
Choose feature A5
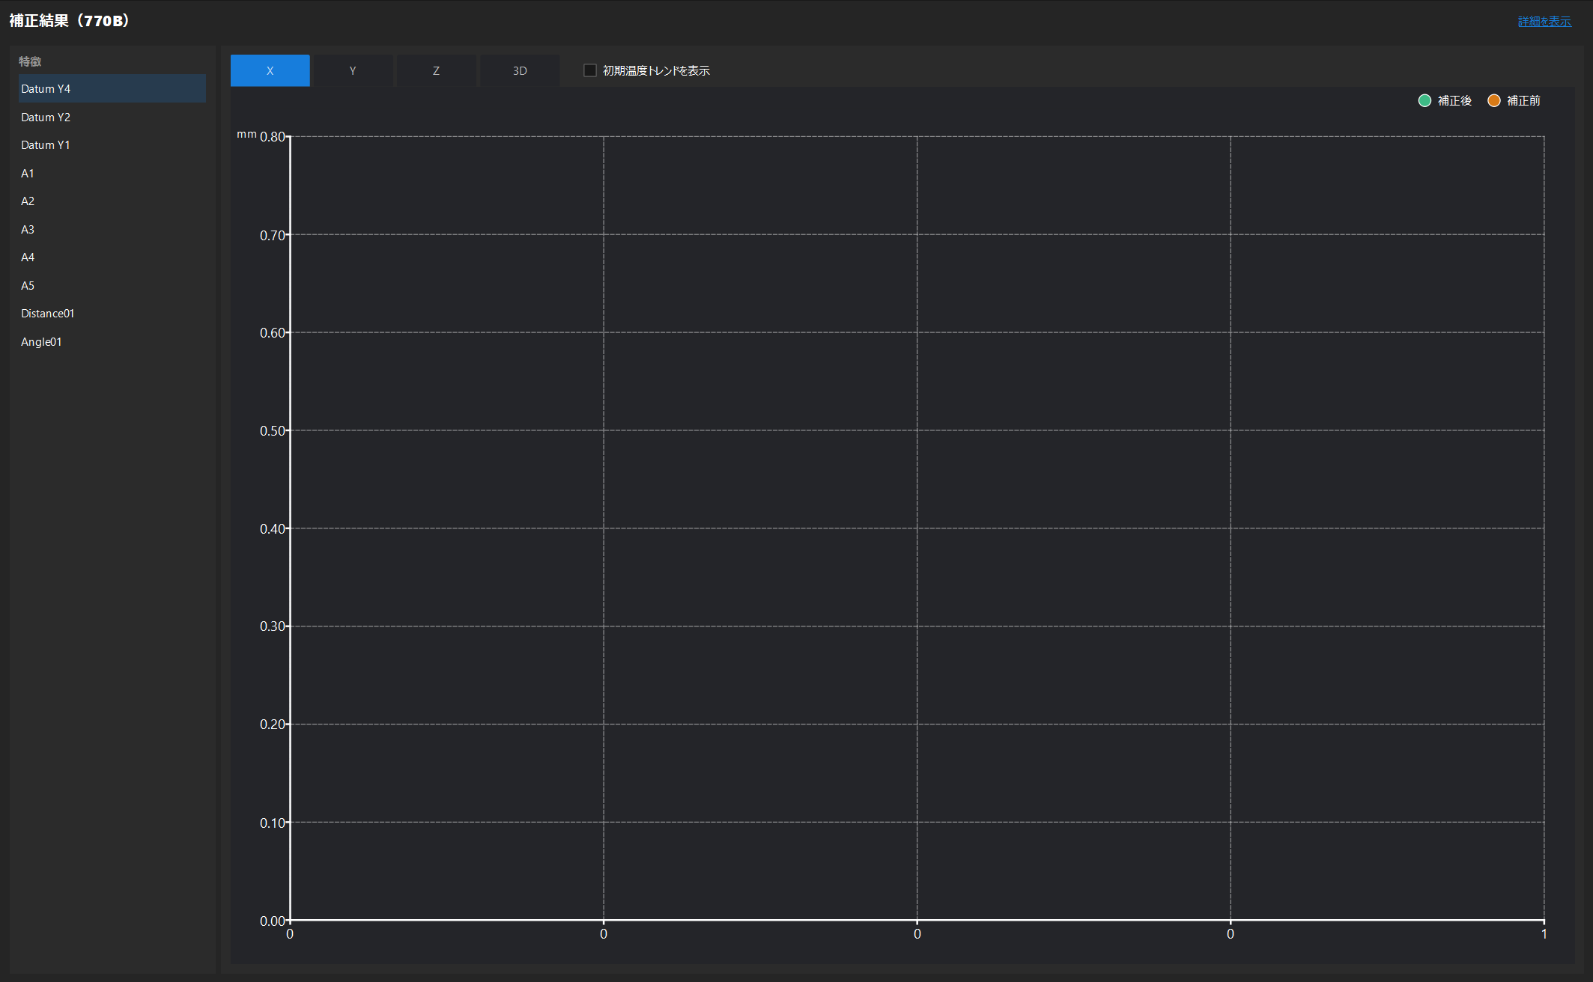[x=112, y=285]
